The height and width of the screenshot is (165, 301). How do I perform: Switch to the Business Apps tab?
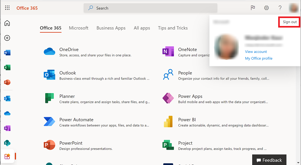coord(111,28)
